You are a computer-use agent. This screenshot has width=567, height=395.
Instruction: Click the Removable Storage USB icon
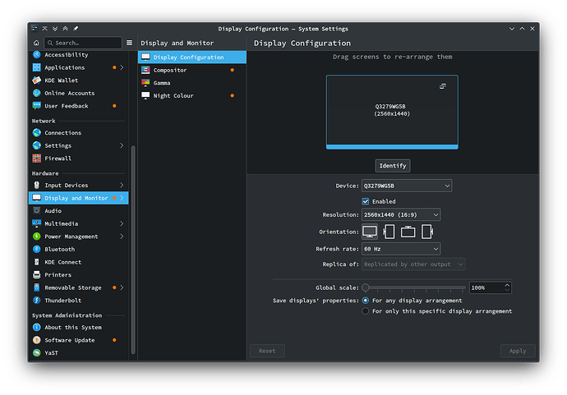[x=36, y=287]
